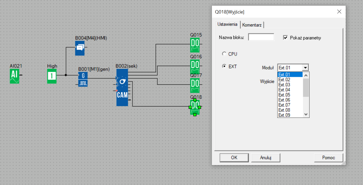Click the B002 CAM sequencer block
Image resolution: width=363 pixels, height=185 pixels.
click(x=122, y=87)
